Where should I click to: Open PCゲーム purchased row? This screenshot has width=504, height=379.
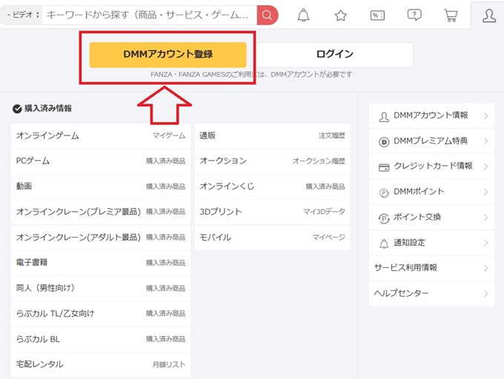(101, 161)
